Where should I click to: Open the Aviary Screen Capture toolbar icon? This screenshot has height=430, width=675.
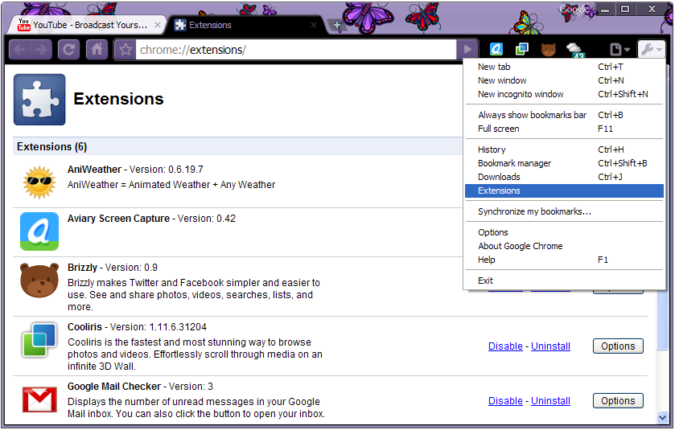tap(496, 50)
